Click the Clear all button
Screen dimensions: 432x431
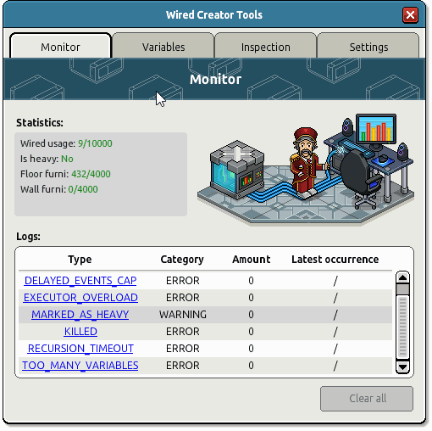click(367, 398)
